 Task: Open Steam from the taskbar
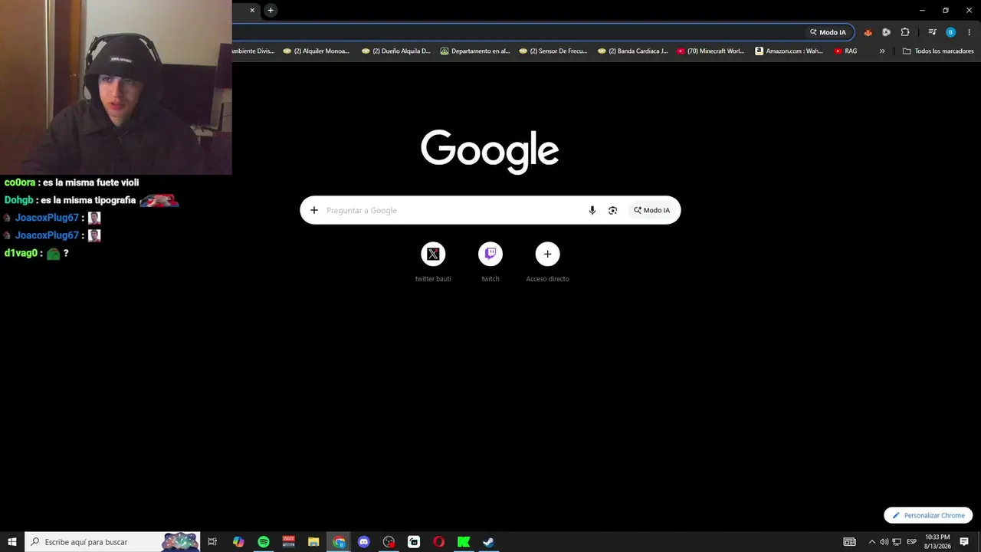point(488,542)
